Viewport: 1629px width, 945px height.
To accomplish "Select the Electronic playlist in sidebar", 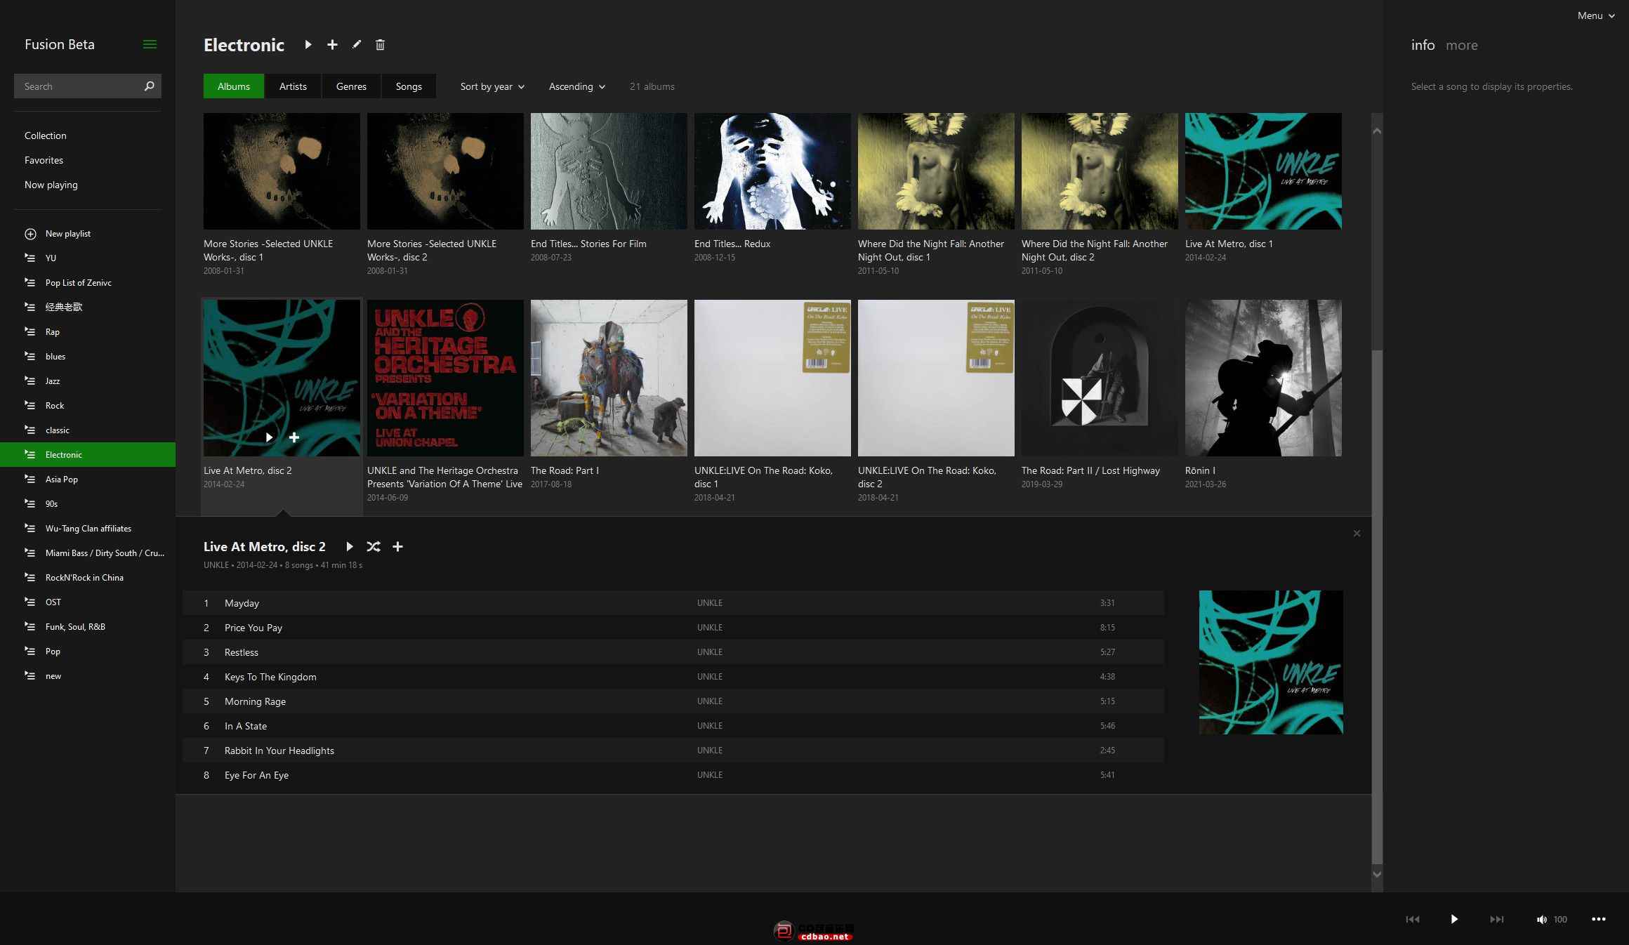I will click(88, 455).
